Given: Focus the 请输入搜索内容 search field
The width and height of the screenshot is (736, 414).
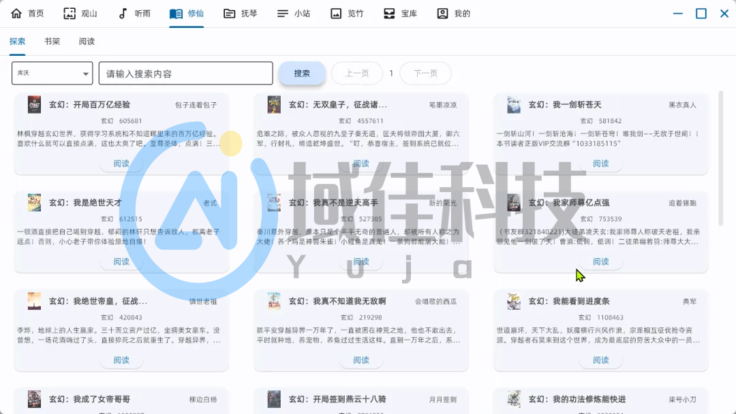Looking at the screenshot, I should (x=186, y=73).
